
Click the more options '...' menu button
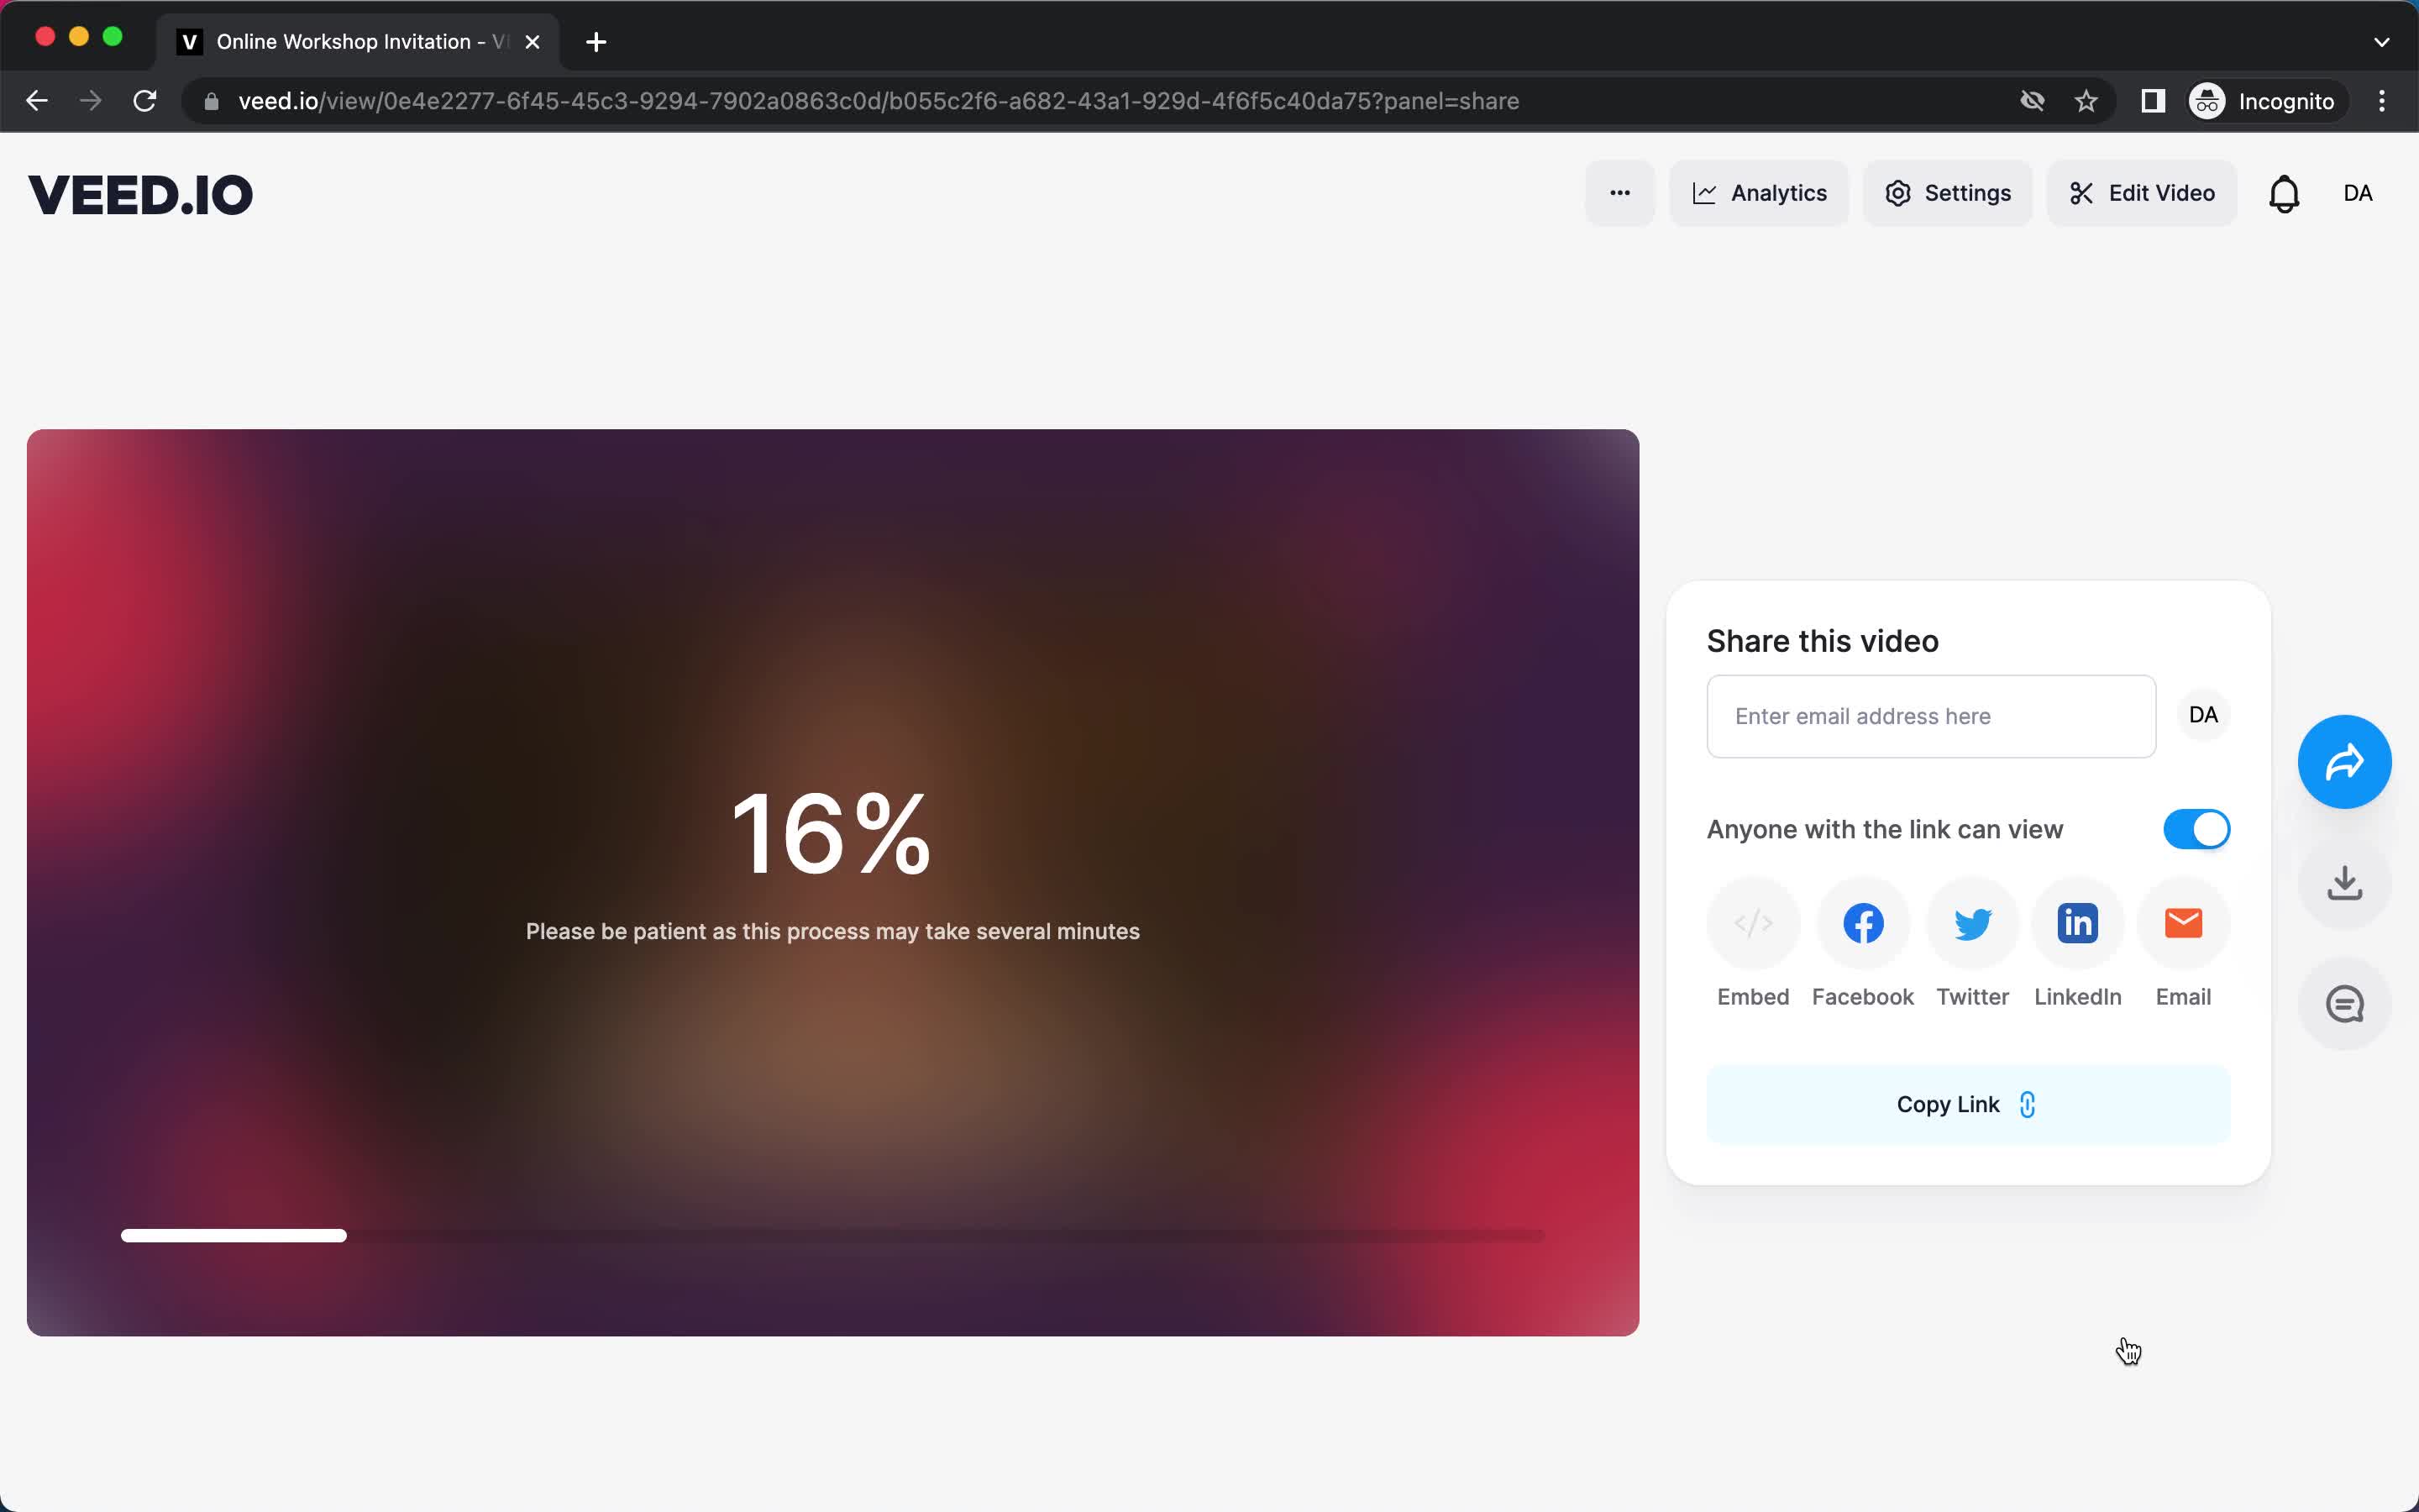[1618, 192]
